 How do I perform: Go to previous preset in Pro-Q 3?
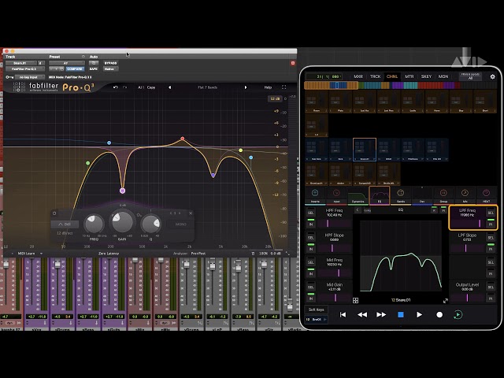point(170,87)
